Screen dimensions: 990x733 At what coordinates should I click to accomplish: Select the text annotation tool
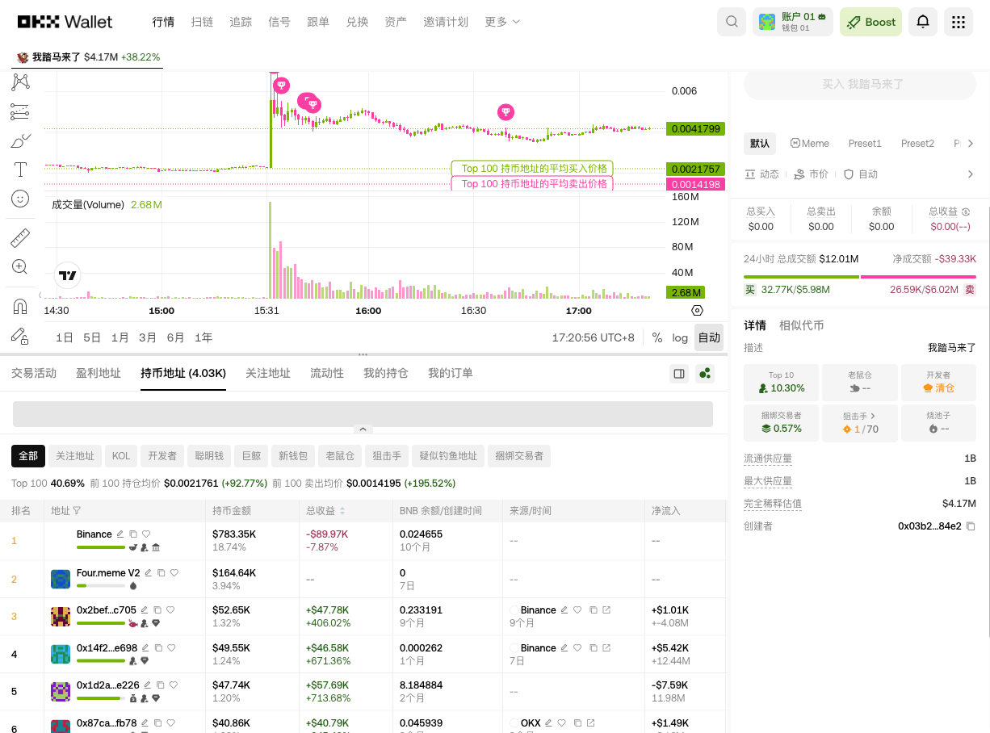(x=20, y=170)
